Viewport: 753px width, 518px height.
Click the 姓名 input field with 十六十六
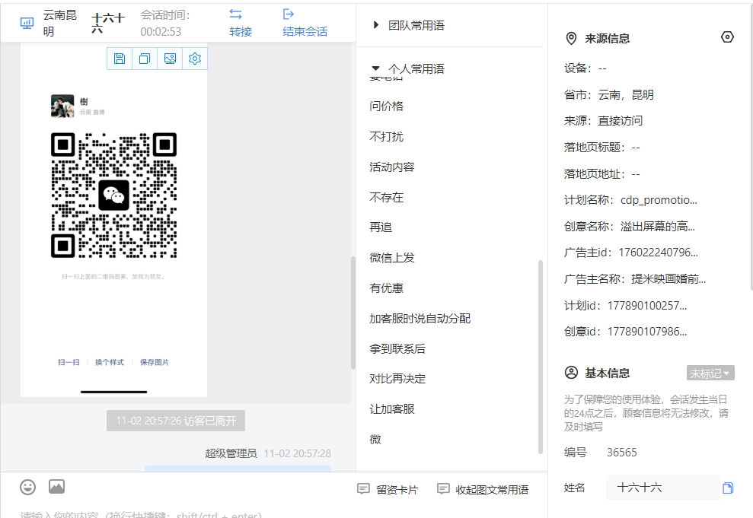(663, 488)
